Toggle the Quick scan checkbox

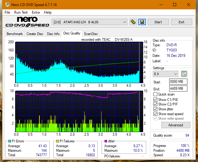[x=155, y=94]
